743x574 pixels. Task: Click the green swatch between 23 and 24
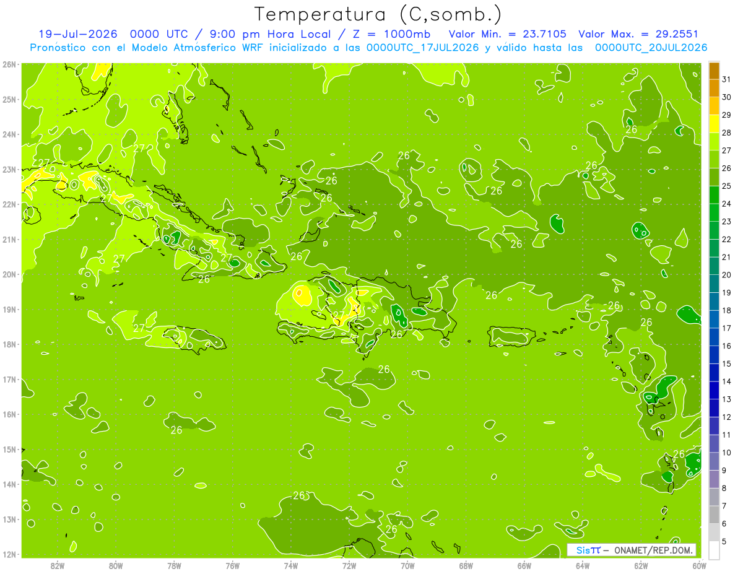714,212
